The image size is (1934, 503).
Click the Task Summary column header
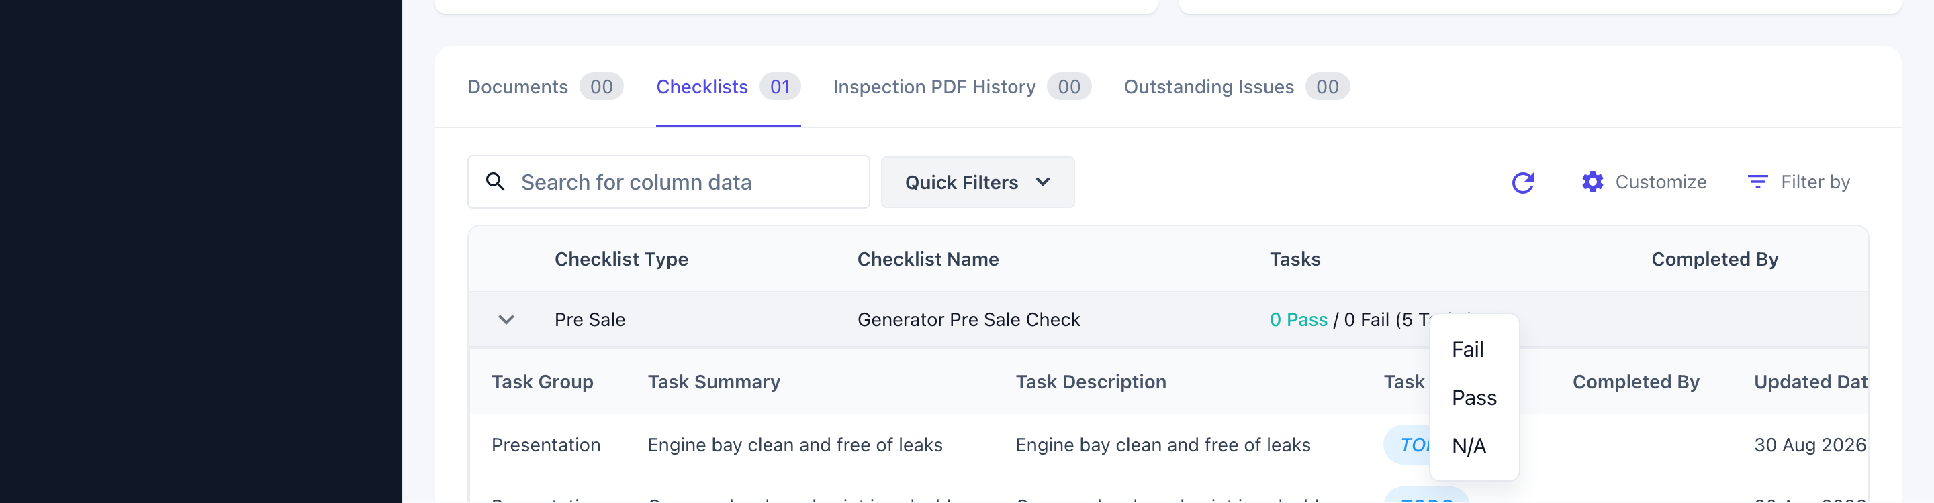(x=714, y=382)
